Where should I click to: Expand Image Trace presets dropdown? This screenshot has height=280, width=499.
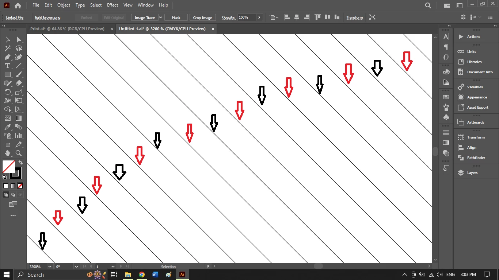pyautogui.click(x=160, y=17)
